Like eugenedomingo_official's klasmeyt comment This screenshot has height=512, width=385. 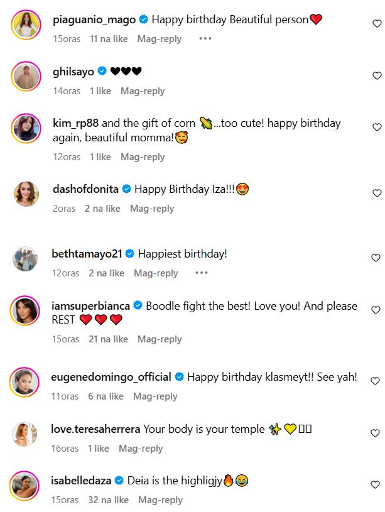pyautogui.click(x=377, y=381)
